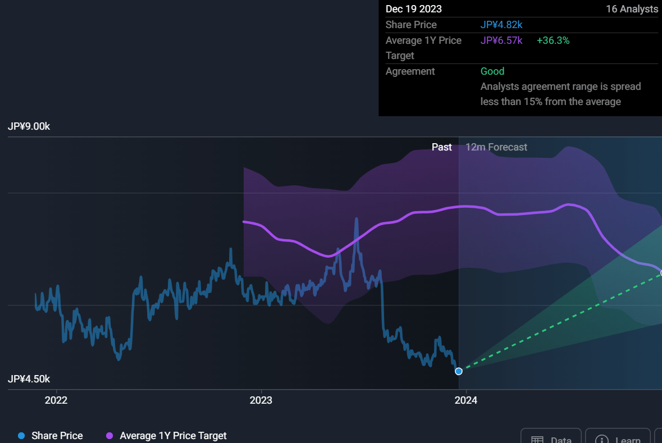Click the blue Share Price legend dot
This screenshot has width=662, height=443.
[21, 435]
